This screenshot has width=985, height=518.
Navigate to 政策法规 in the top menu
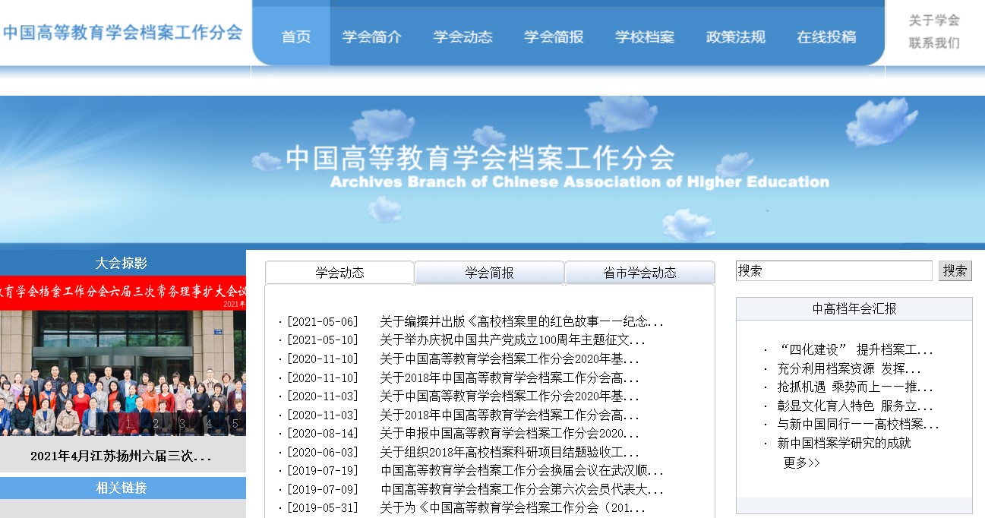[736, 36]
